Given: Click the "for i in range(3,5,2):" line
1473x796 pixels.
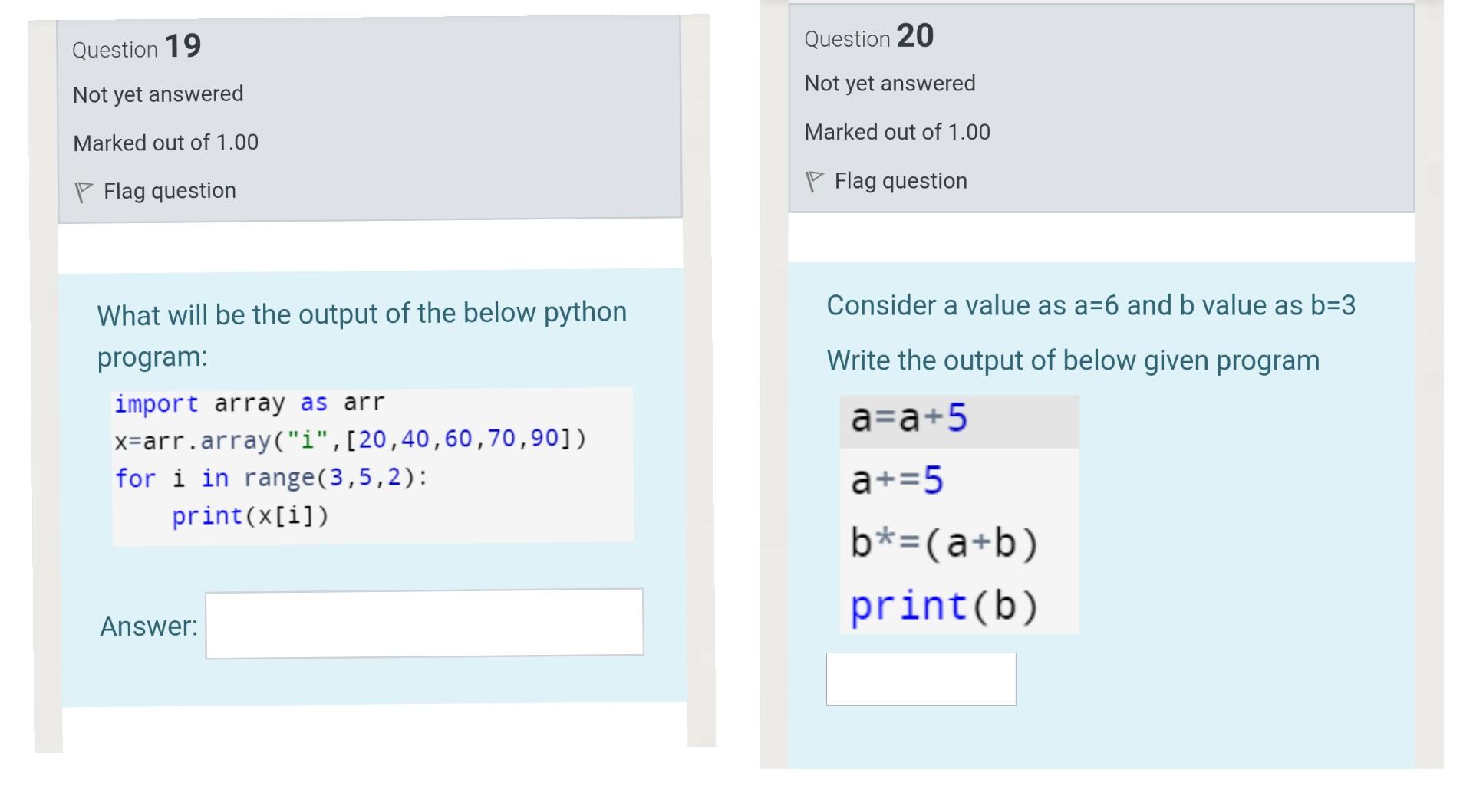Looking at the screenshot, I should pyautogui.click(x=271, y=478).
